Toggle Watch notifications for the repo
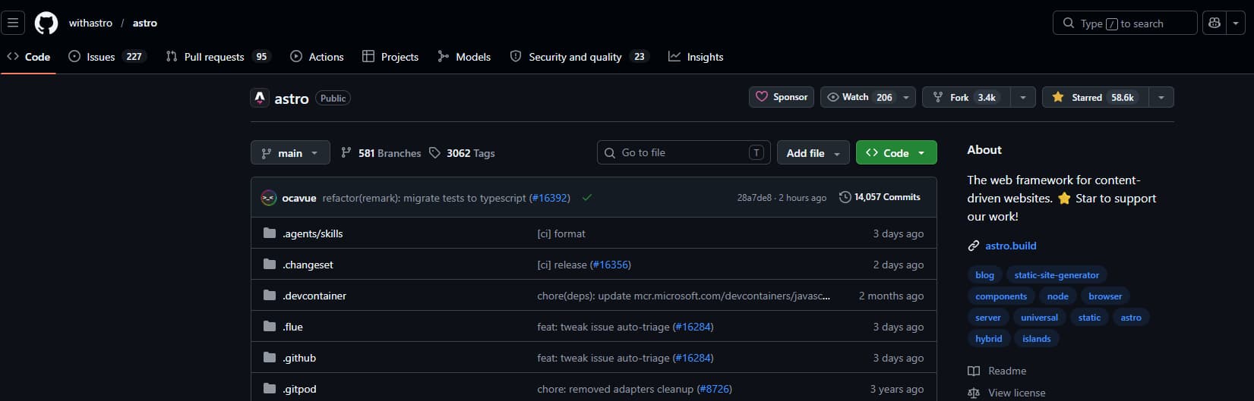 (860, 97)
